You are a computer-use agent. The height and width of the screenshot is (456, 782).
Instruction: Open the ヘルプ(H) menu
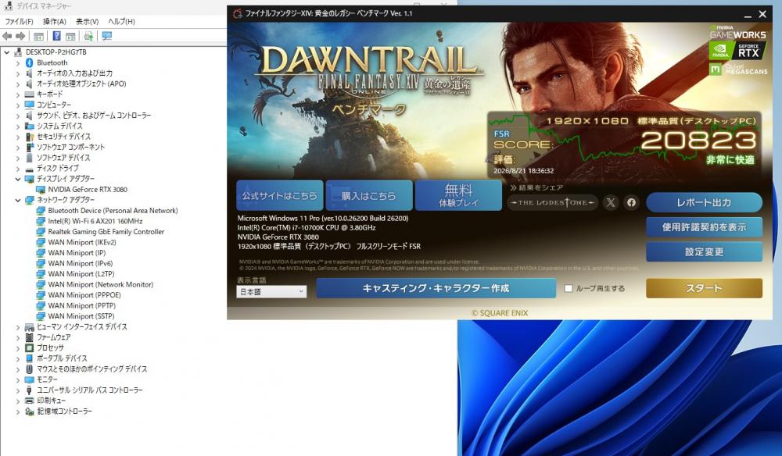click(x=122, y=21)
